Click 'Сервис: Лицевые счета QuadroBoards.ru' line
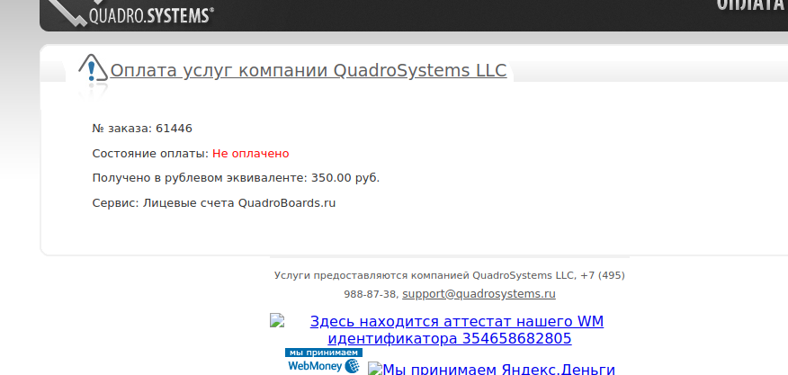 pyautogui.click(x=214, y=203)
